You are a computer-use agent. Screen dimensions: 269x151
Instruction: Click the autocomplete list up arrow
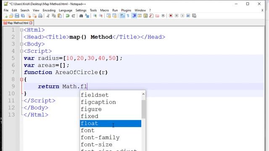(x=143, y=94)
